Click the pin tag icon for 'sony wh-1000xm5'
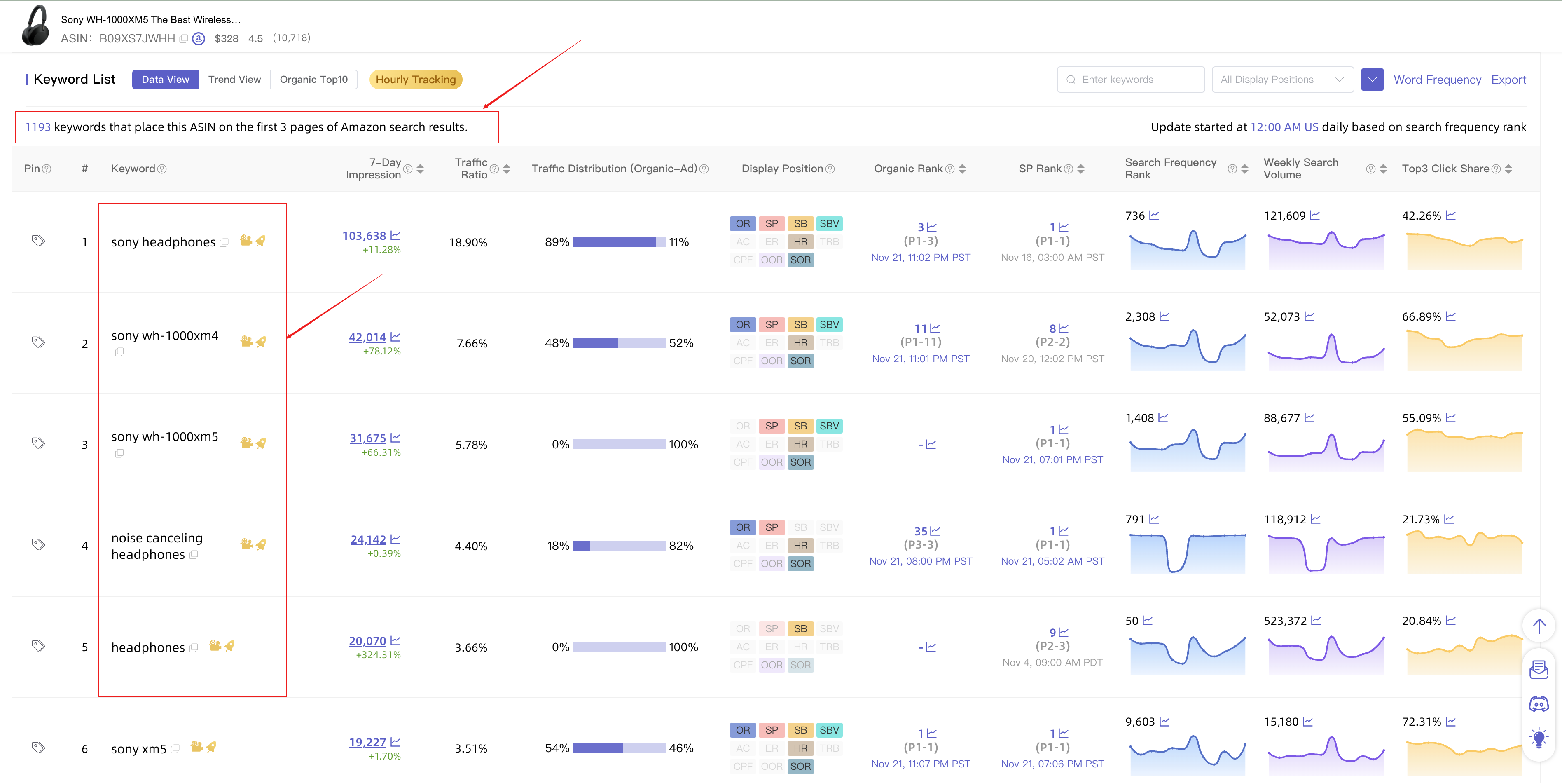Viewport: 1562px width, 783px height. (x=38, y=443)
